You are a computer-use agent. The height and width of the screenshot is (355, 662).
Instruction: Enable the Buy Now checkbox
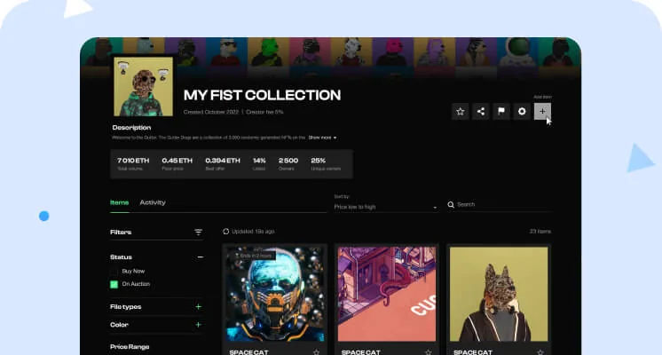click(x=114, y=272)
